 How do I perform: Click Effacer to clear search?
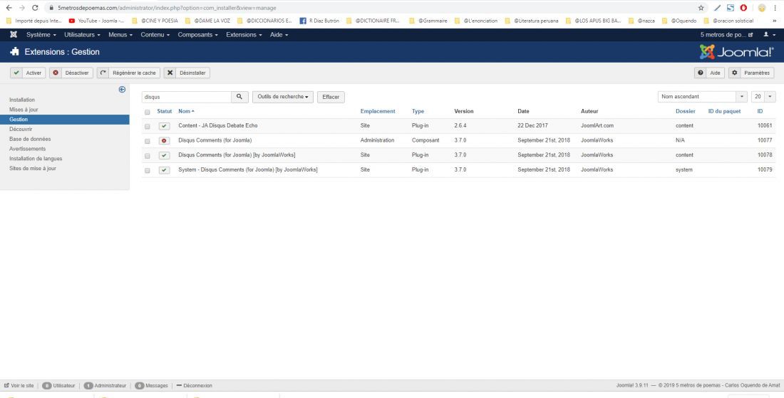(x=331, y=97)
